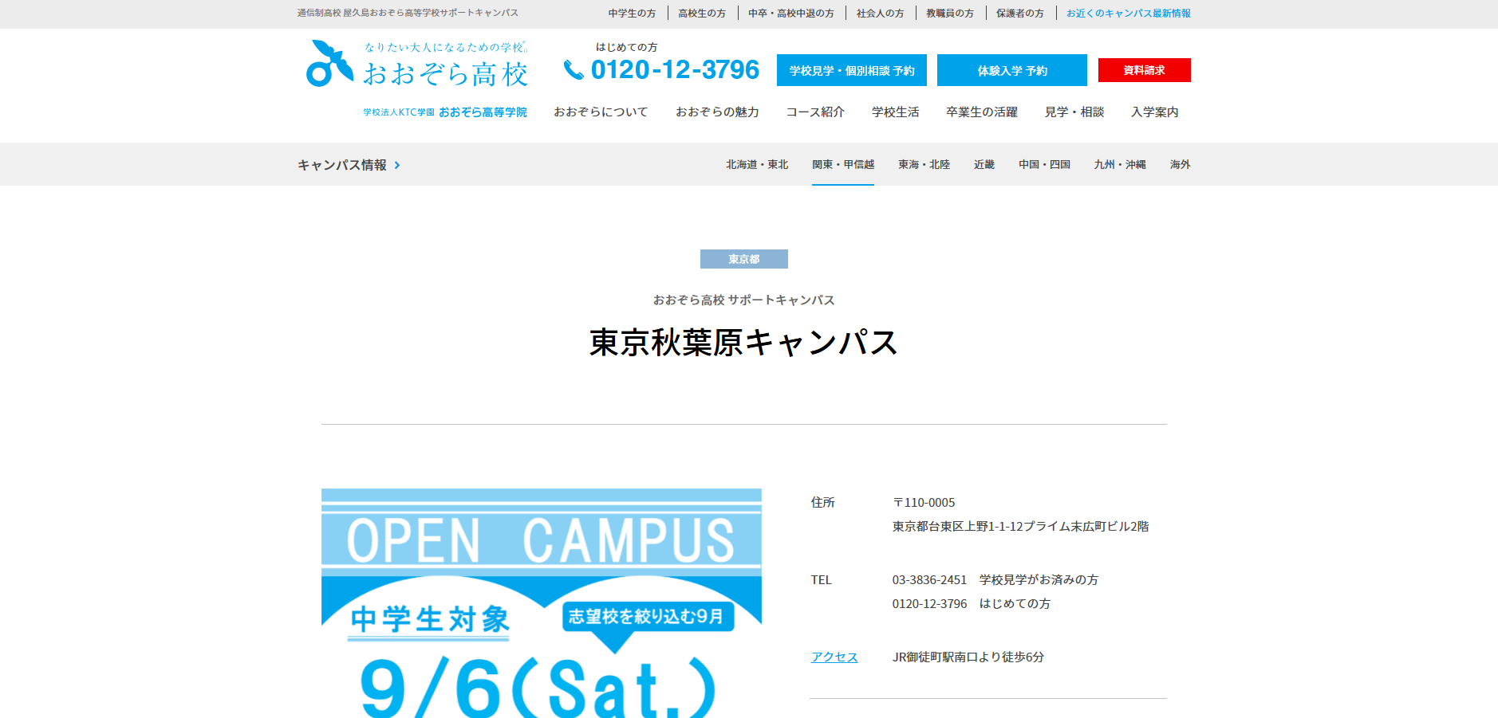Viewport: 1498px width, 718px height.
Task: Click the 東京秋葉原キャンパス title
Action: [744, 343]
